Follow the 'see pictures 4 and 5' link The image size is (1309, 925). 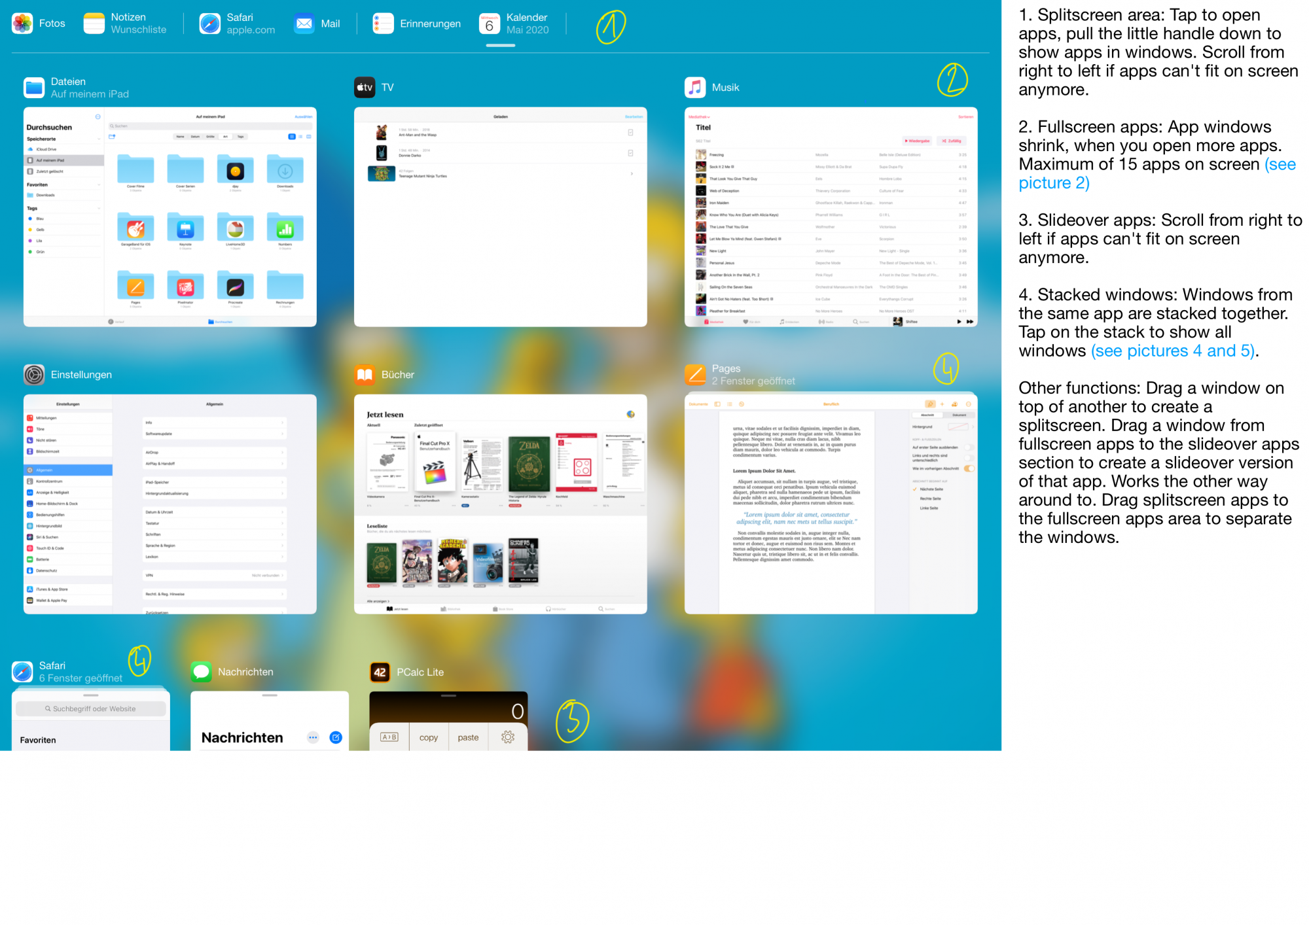1172,351
